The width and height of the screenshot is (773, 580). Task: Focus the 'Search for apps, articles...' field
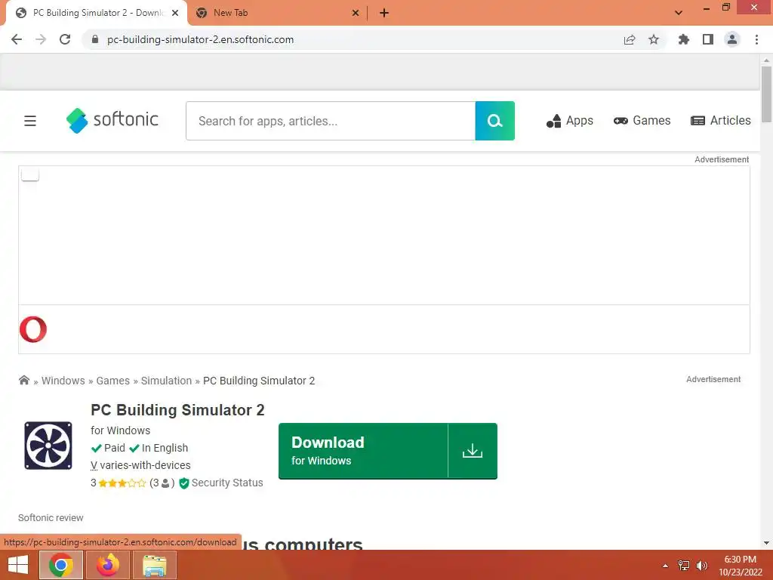[x=331, y=121]
